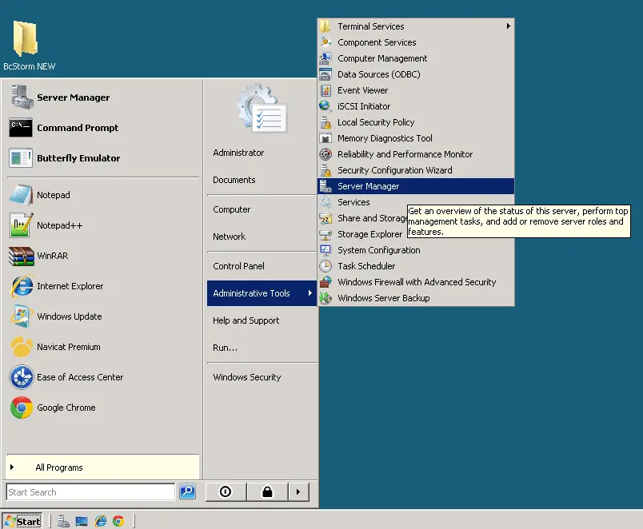The image size is (643, 529).
Task: Click the Ease of Access Center icon
Action: point(22,377)
